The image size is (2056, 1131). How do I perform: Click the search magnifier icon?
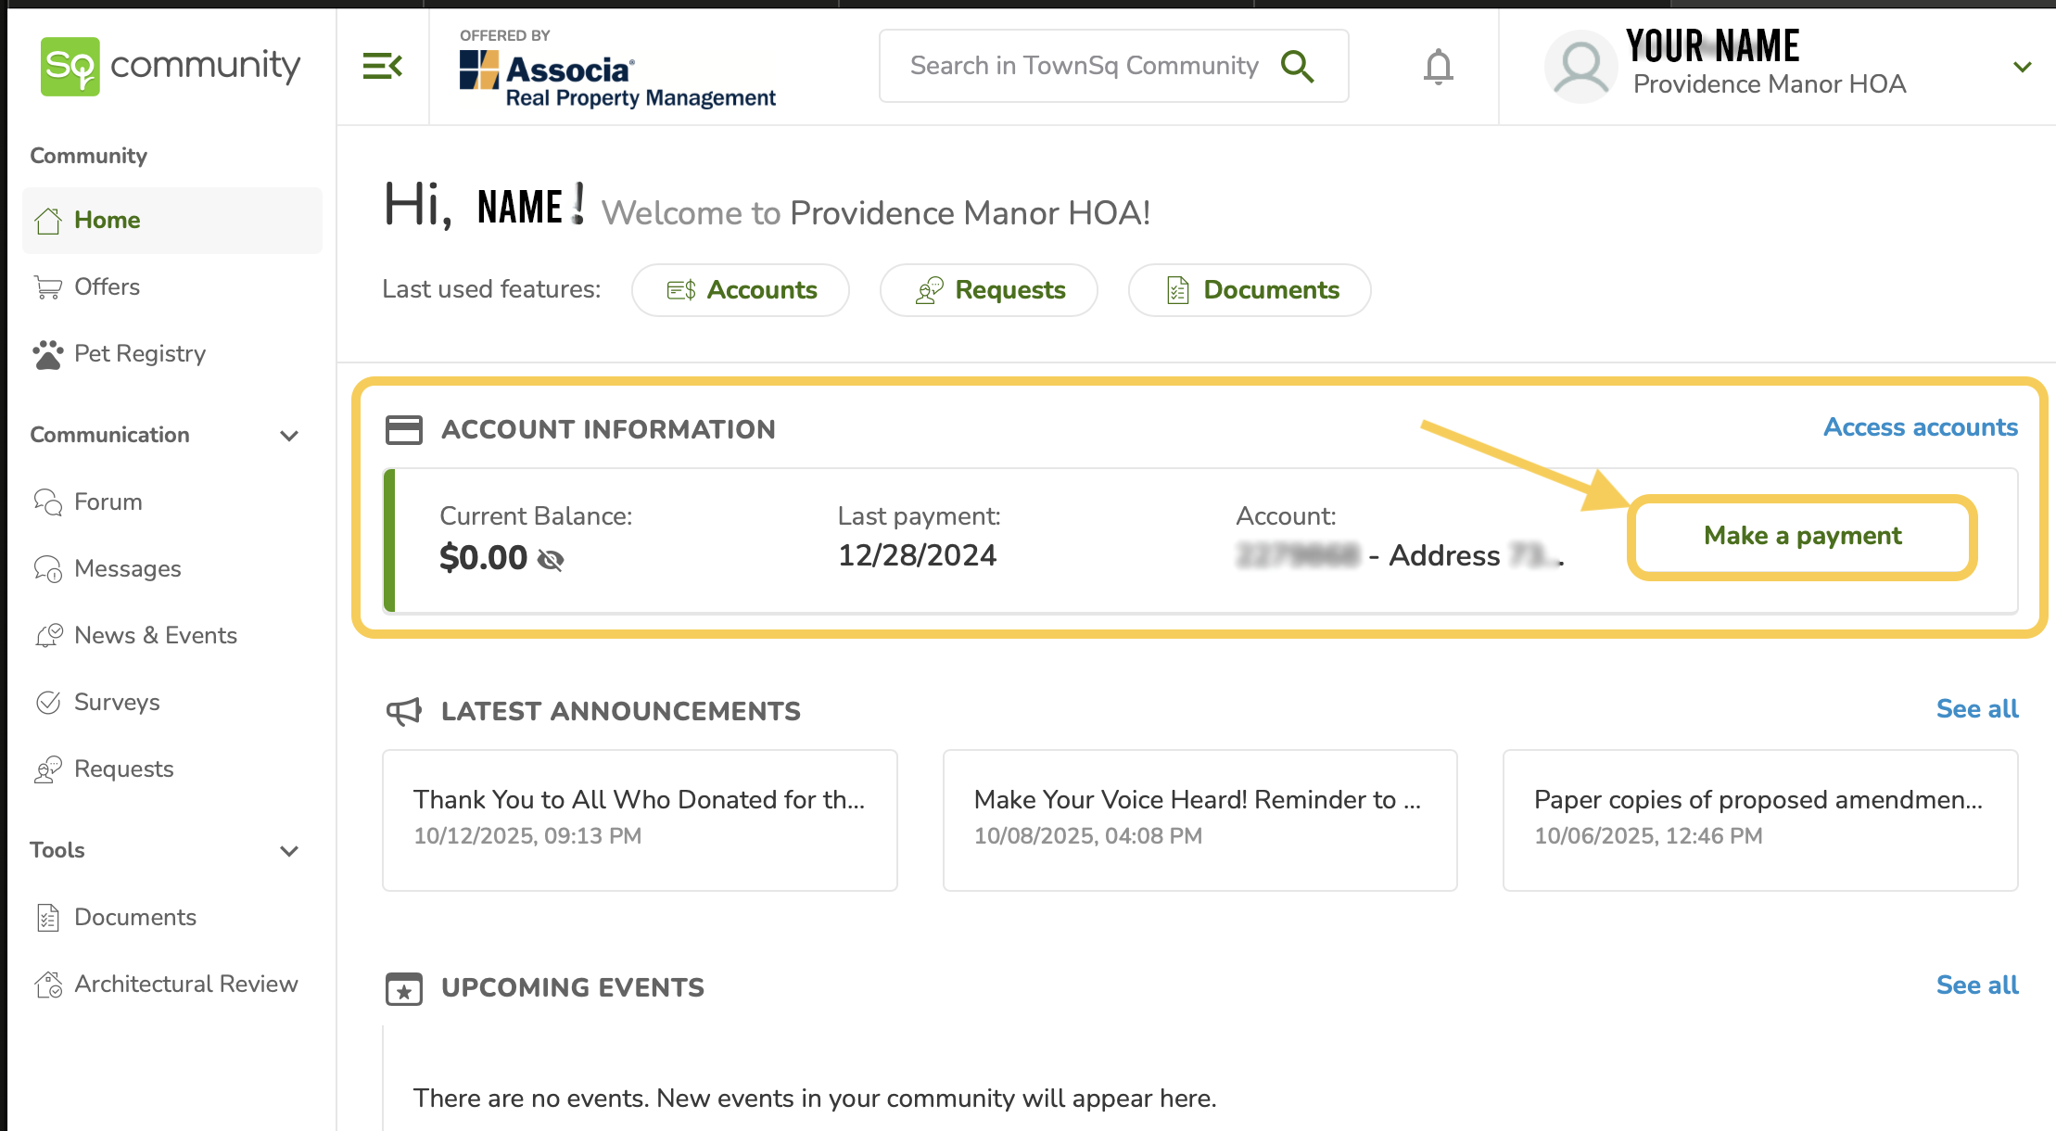coord(1298,66)
